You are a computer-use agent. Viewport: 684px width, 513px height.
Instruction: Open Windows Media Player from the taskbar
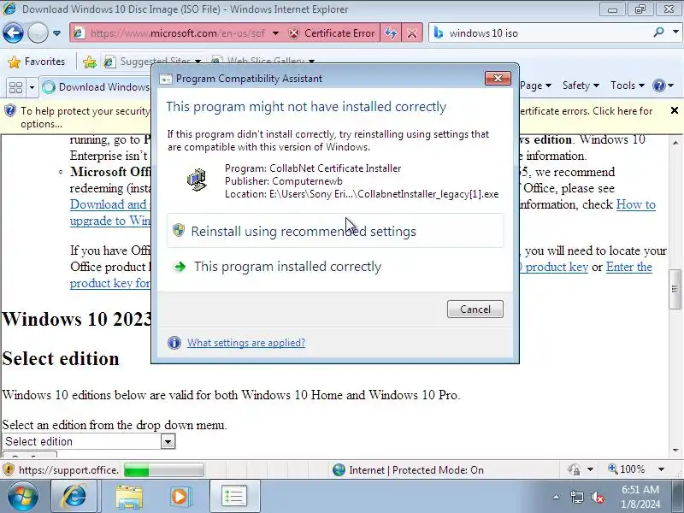tap(180, 497)
